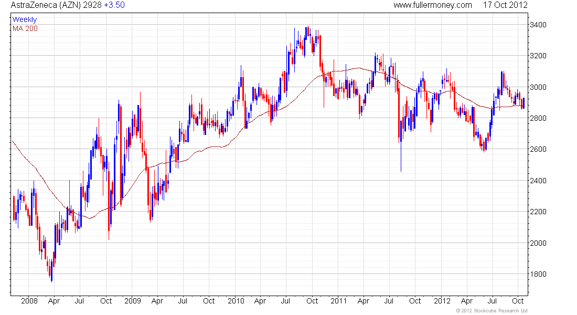Select the MA 200 legend label

pos(25,29)
